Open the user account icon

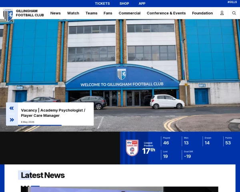222,13
